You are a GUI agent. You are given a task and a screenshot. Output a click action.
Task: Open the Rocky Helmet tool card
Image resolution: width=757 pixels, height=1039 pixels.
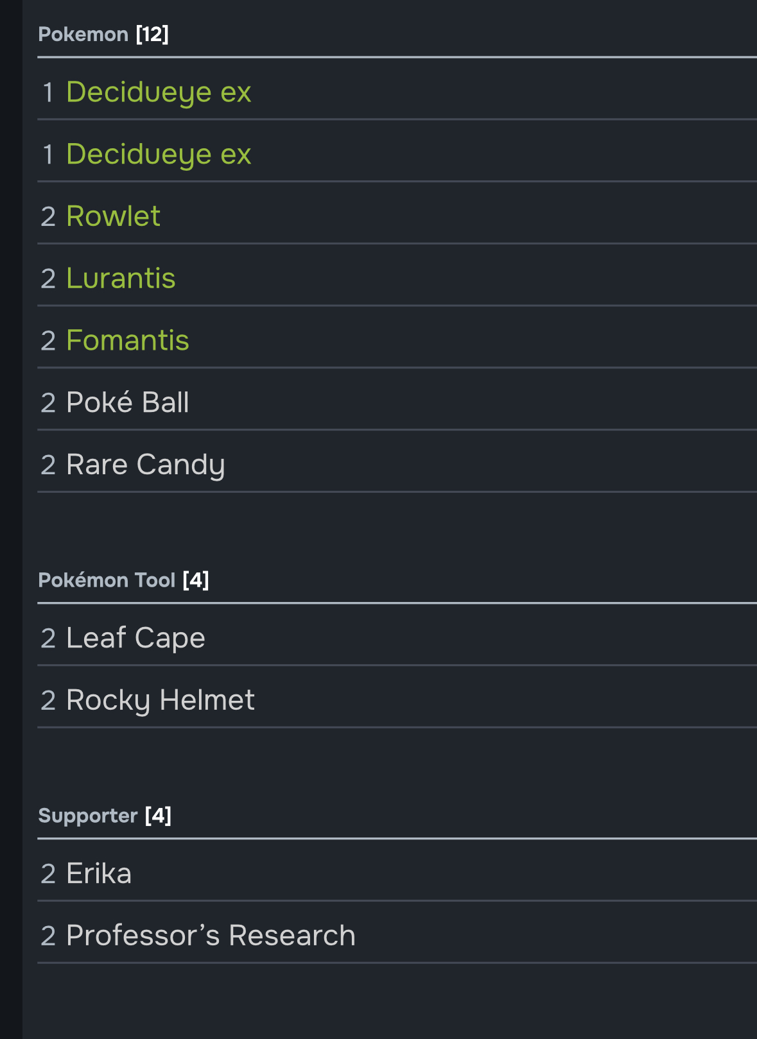tap(161, 700)
